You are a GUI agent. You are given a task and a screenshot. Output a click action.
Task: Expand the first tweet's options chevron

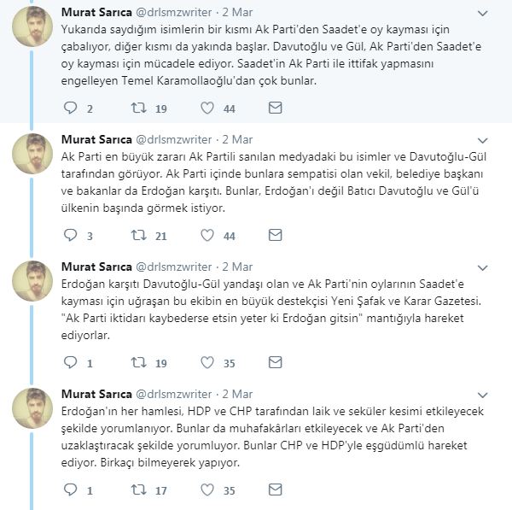pyautogui.click(x=483, y=15)
